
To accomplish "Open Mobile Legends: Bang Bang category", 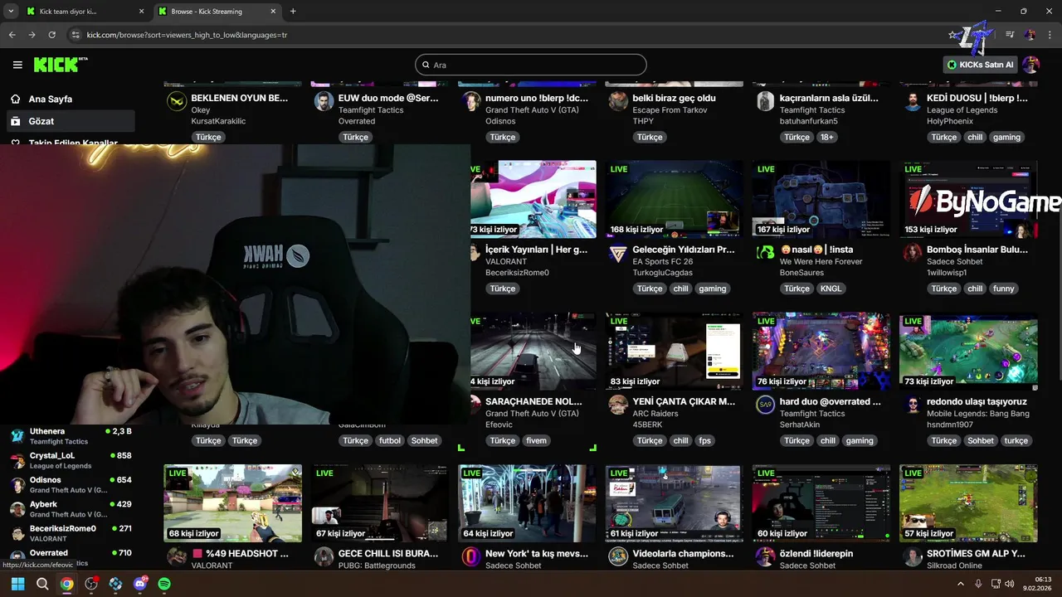I will click(x=977, y=413).
